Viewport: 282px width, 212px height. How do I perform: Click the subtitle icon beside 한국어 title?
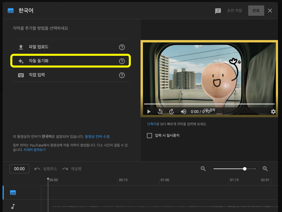[11, 11]
